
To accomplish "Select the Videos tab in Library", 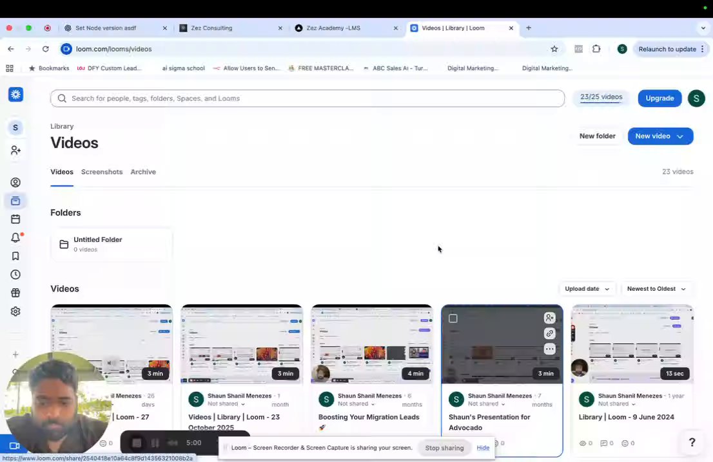I will [x=62, y=172].
